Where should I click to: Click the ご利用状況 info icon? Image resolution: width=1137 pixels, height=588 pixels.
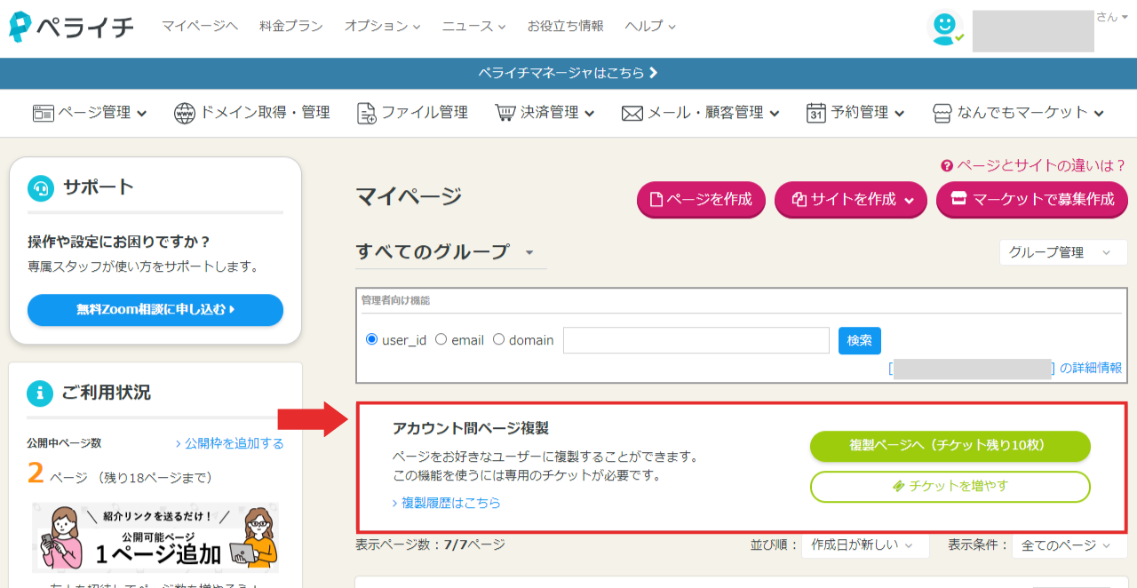[x=40, y=393]
